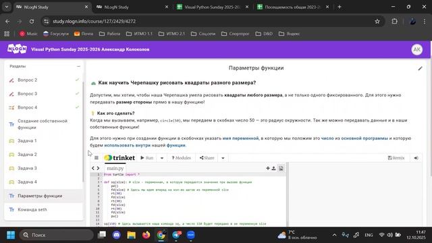
Task: Open browser extensions puzzle icon
Action: coord(394,22)
